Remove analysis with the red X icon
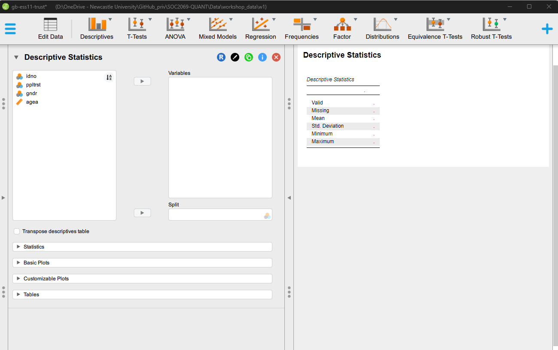The image size is (558, 350). tap(276, 57)
